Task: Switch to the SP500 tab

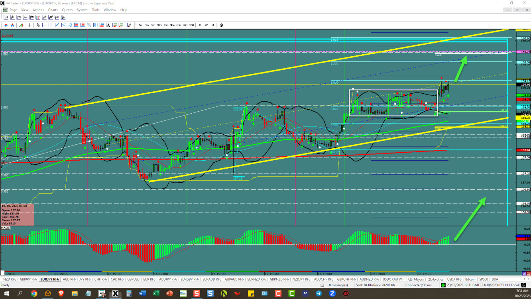Action: point(484,279)
